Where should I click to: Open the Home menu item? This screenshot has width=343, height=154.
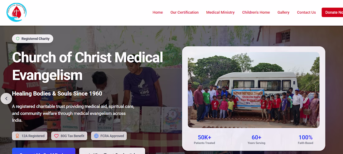[157, 12]
